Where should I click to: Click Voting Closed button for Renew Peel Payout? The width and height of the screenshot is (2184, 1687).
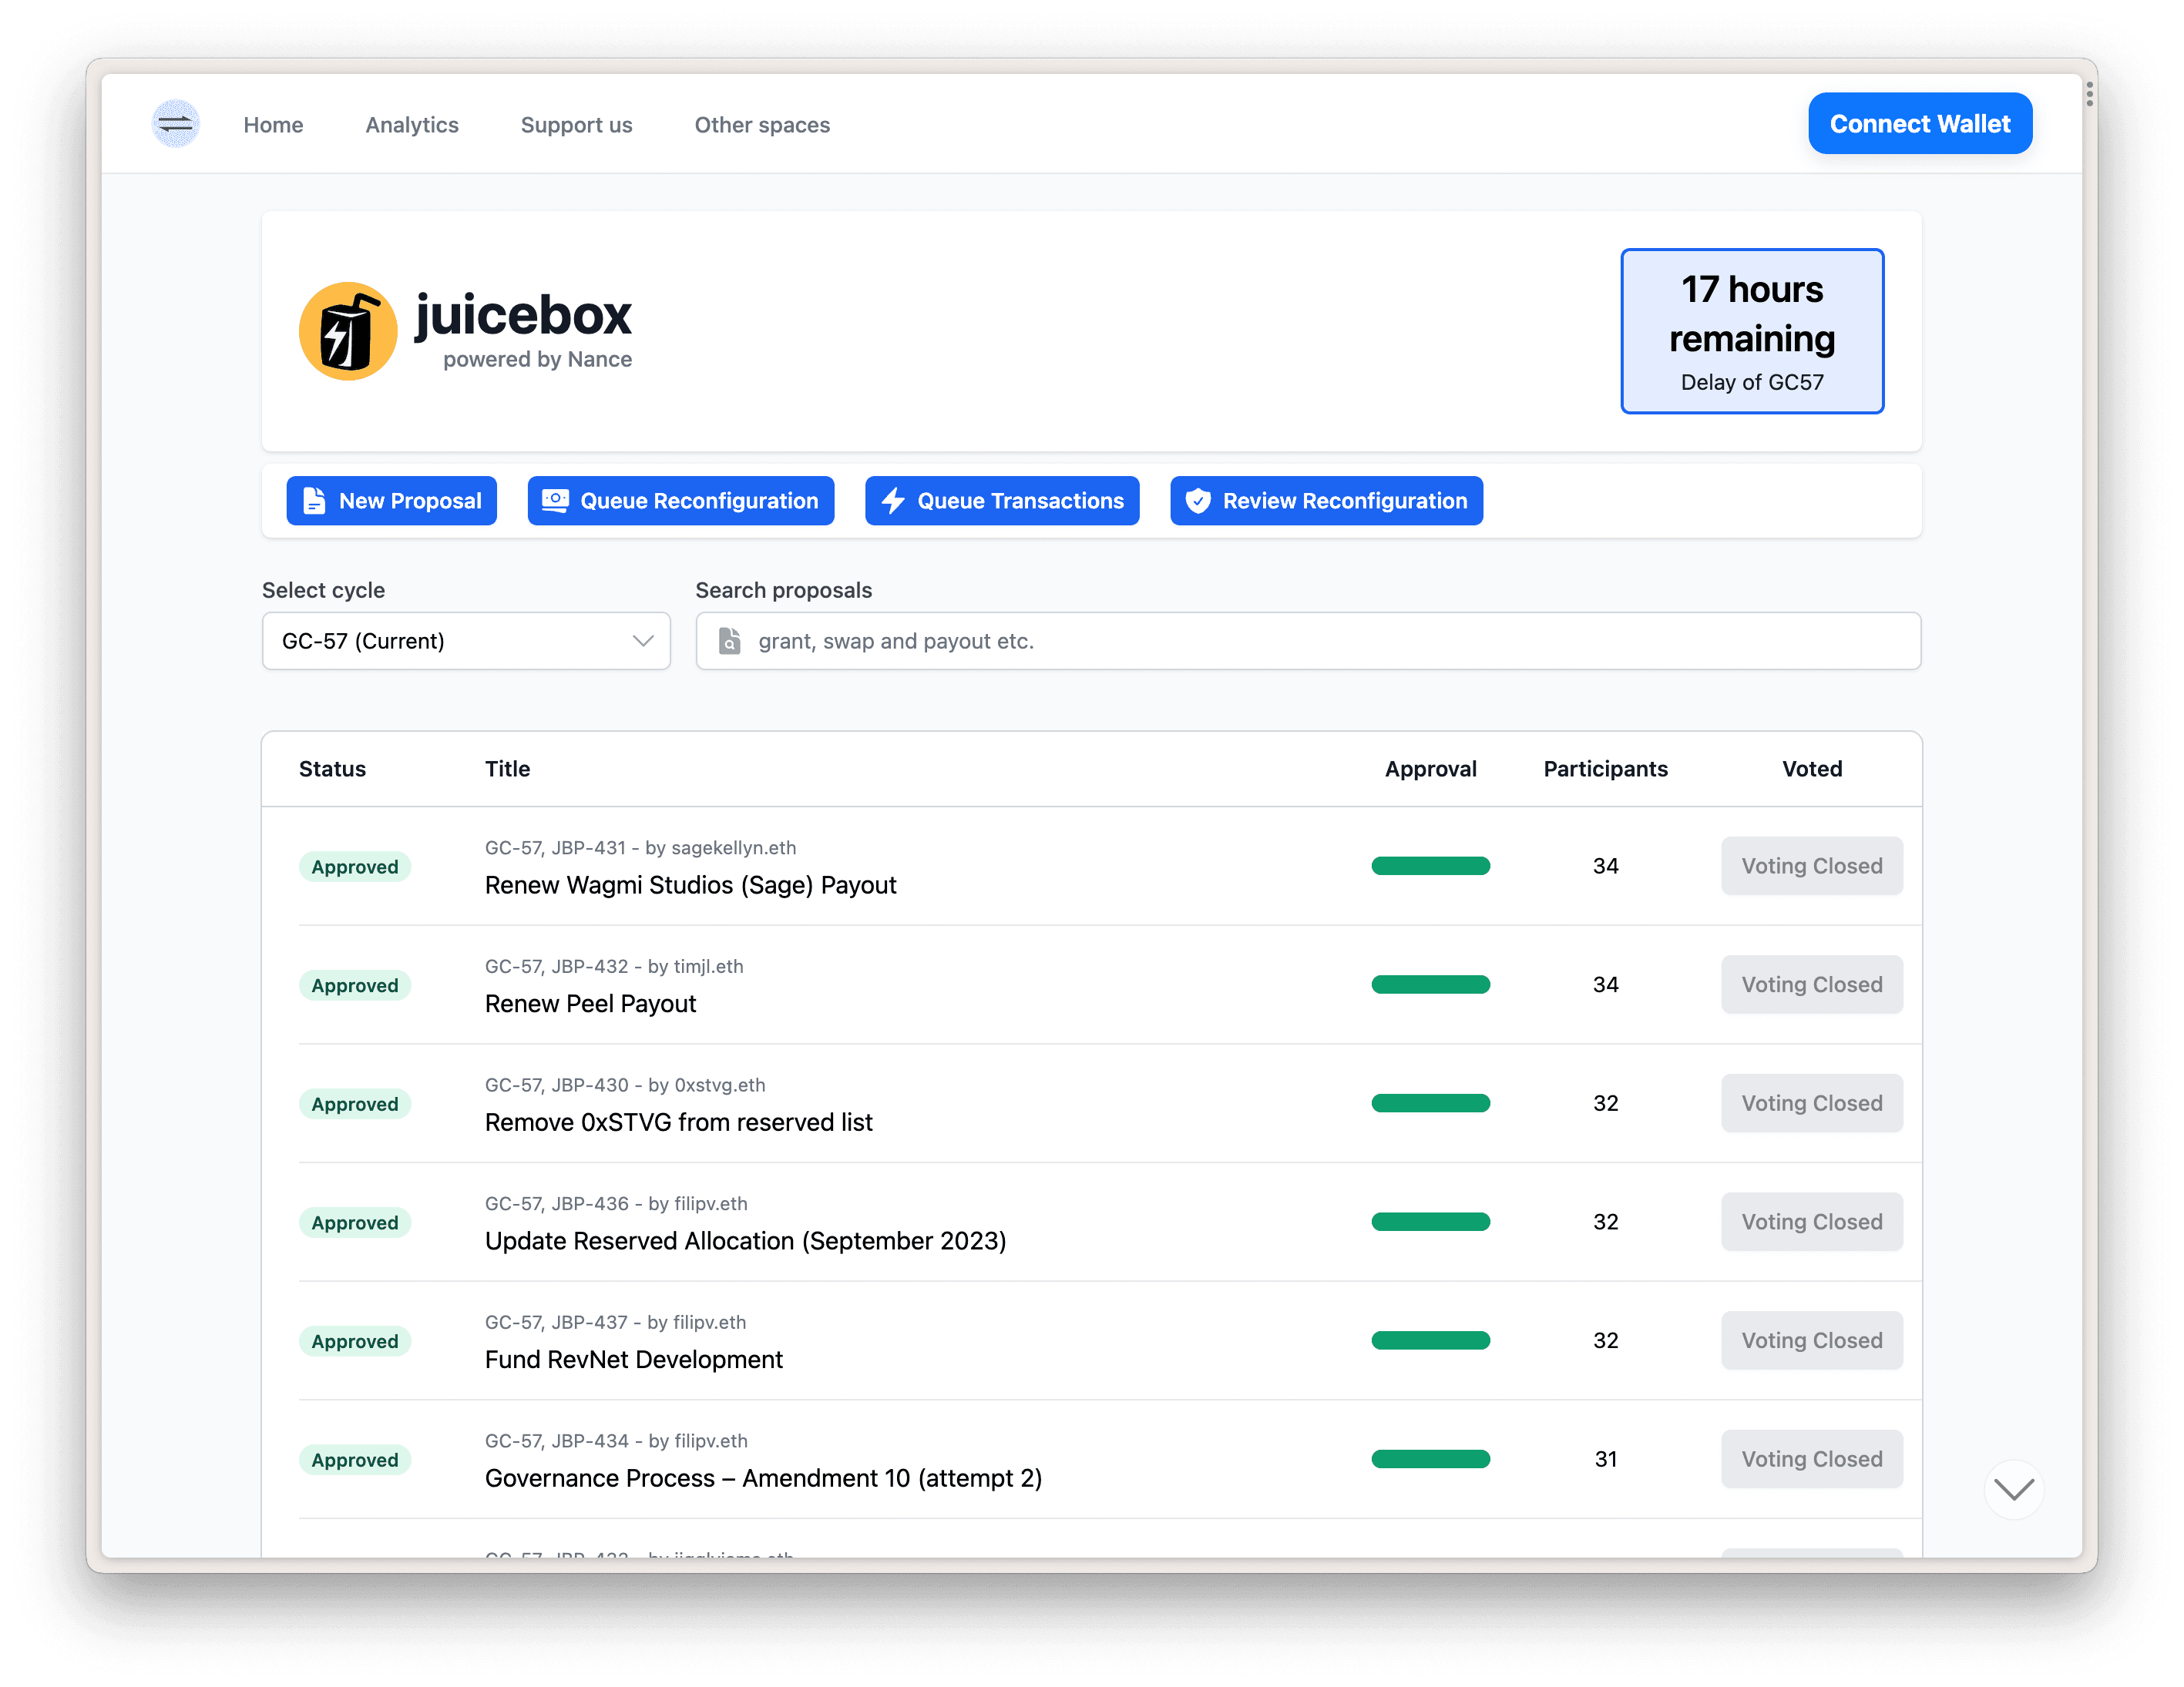(1812, 985)
